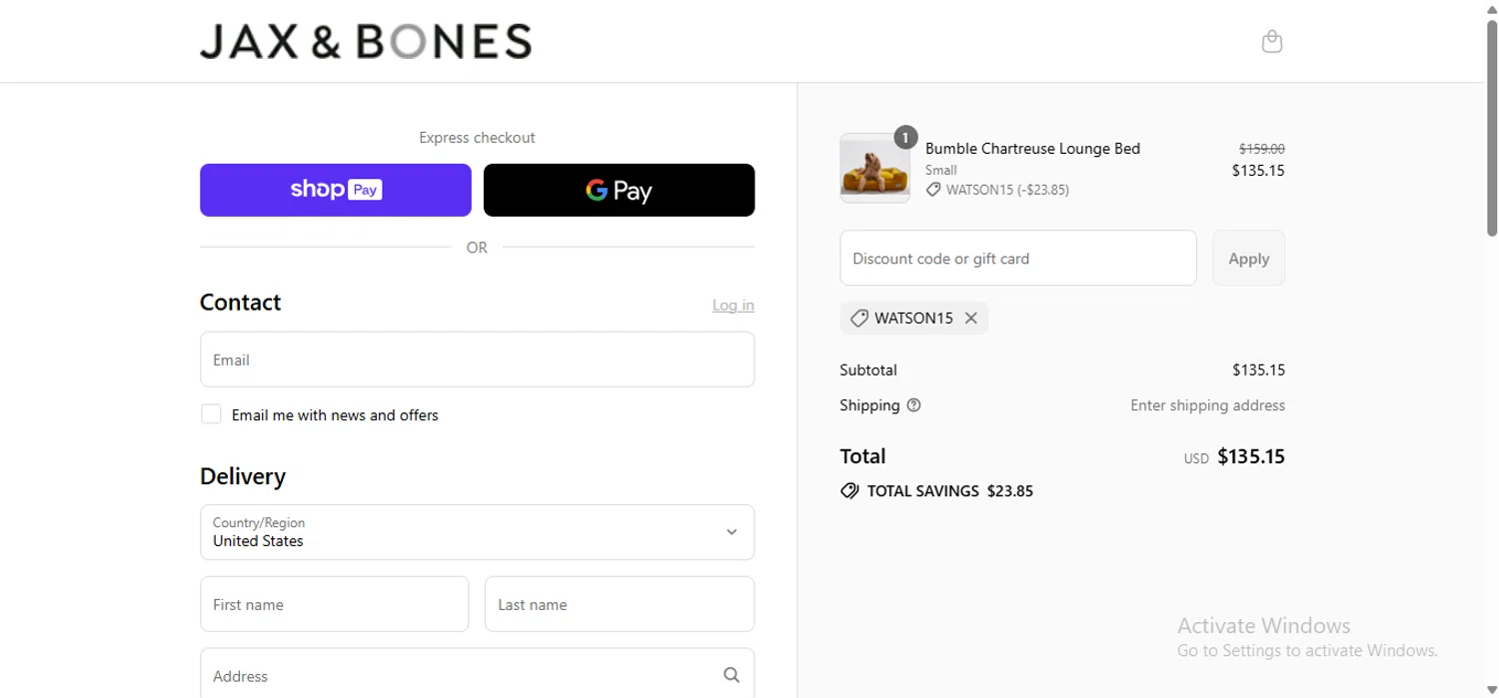
Task: Click the tag icon on the WATSON15 chip
Action: pyautogui.click(x=858, y=319)
